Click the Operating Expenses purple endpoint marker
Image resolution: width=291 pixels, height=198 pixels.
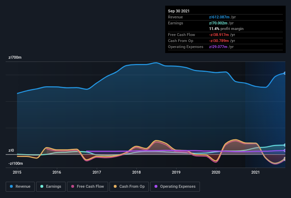[285, 151]
